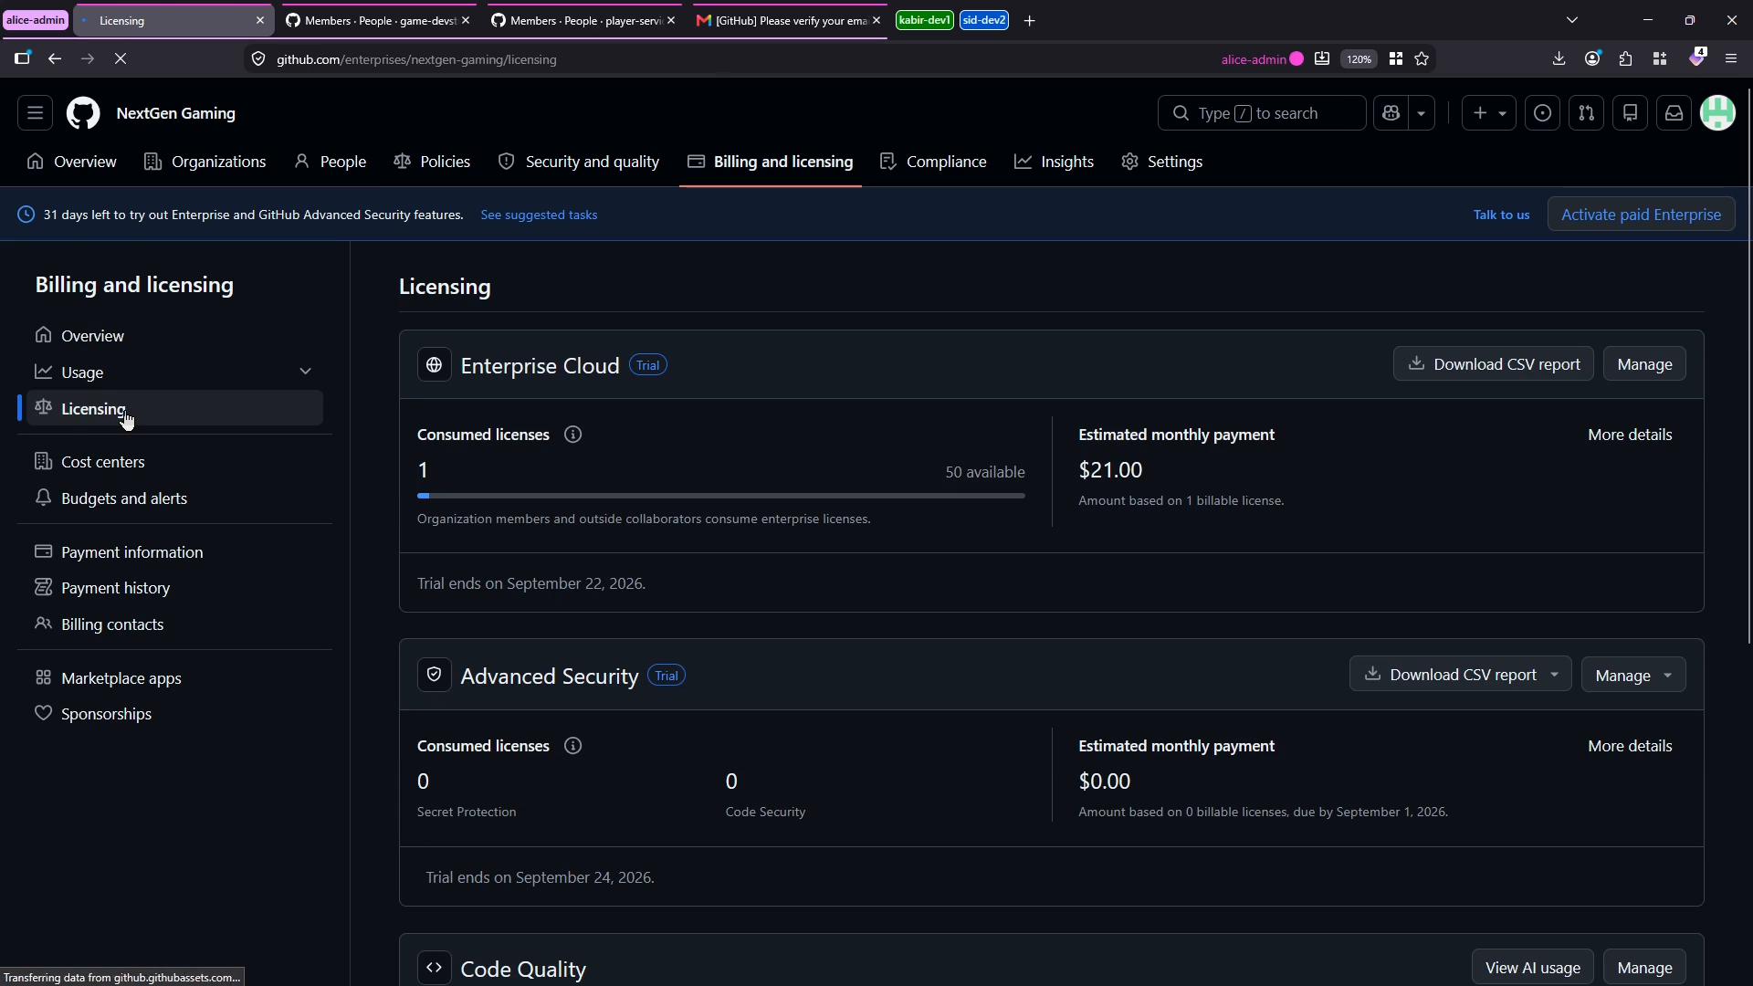Go back with browser back arrow
The image size is (1753, 986).
55,59
